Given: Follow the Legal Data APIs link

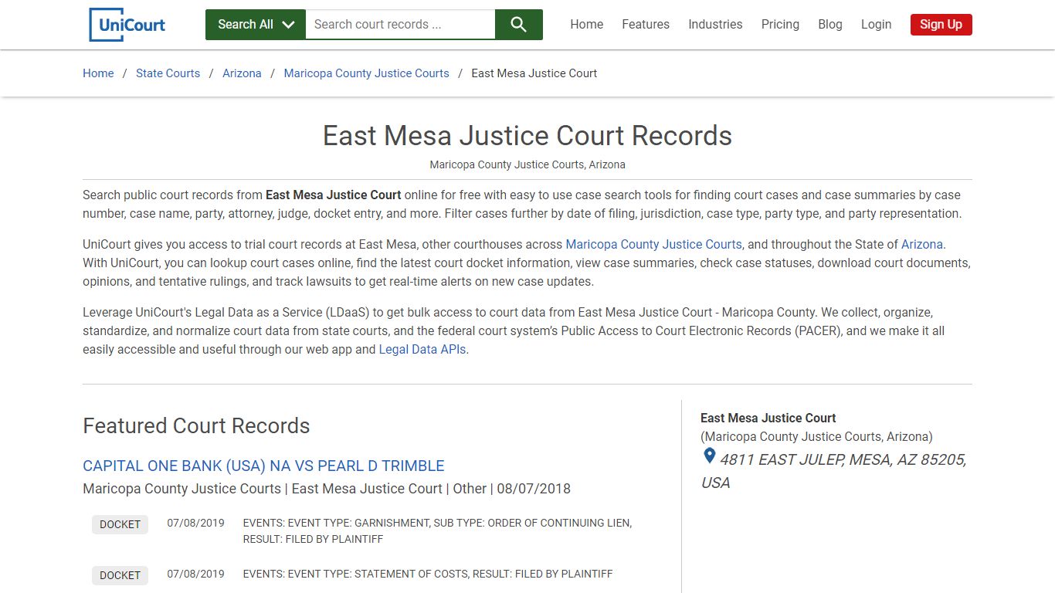Looking at the screenshot, I should (x=422, y=349).
